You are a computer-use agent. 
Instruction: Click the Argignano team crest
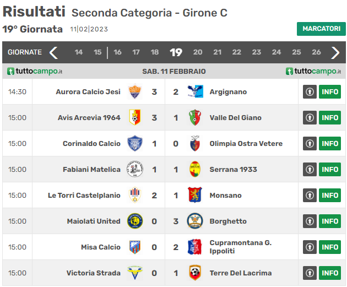point(195,91)
